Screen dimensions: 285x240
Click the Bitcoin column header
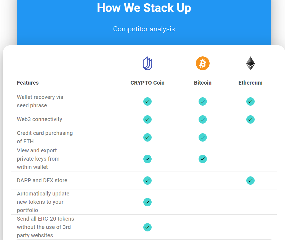pyautogui.click(x=203, y=83)
